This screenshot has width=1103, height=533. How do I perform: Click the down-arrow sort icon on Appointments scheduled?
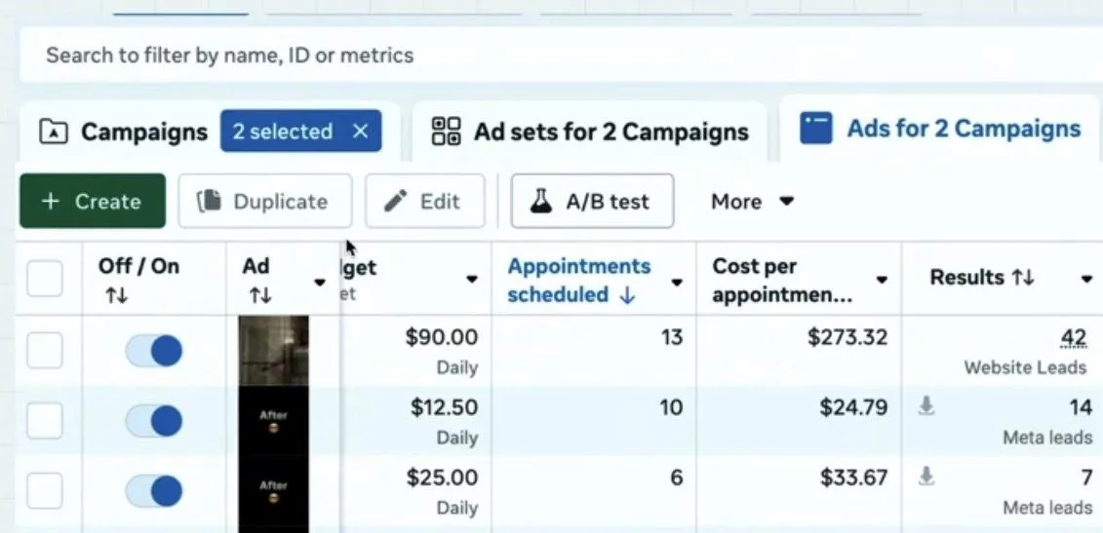point(627,295)
